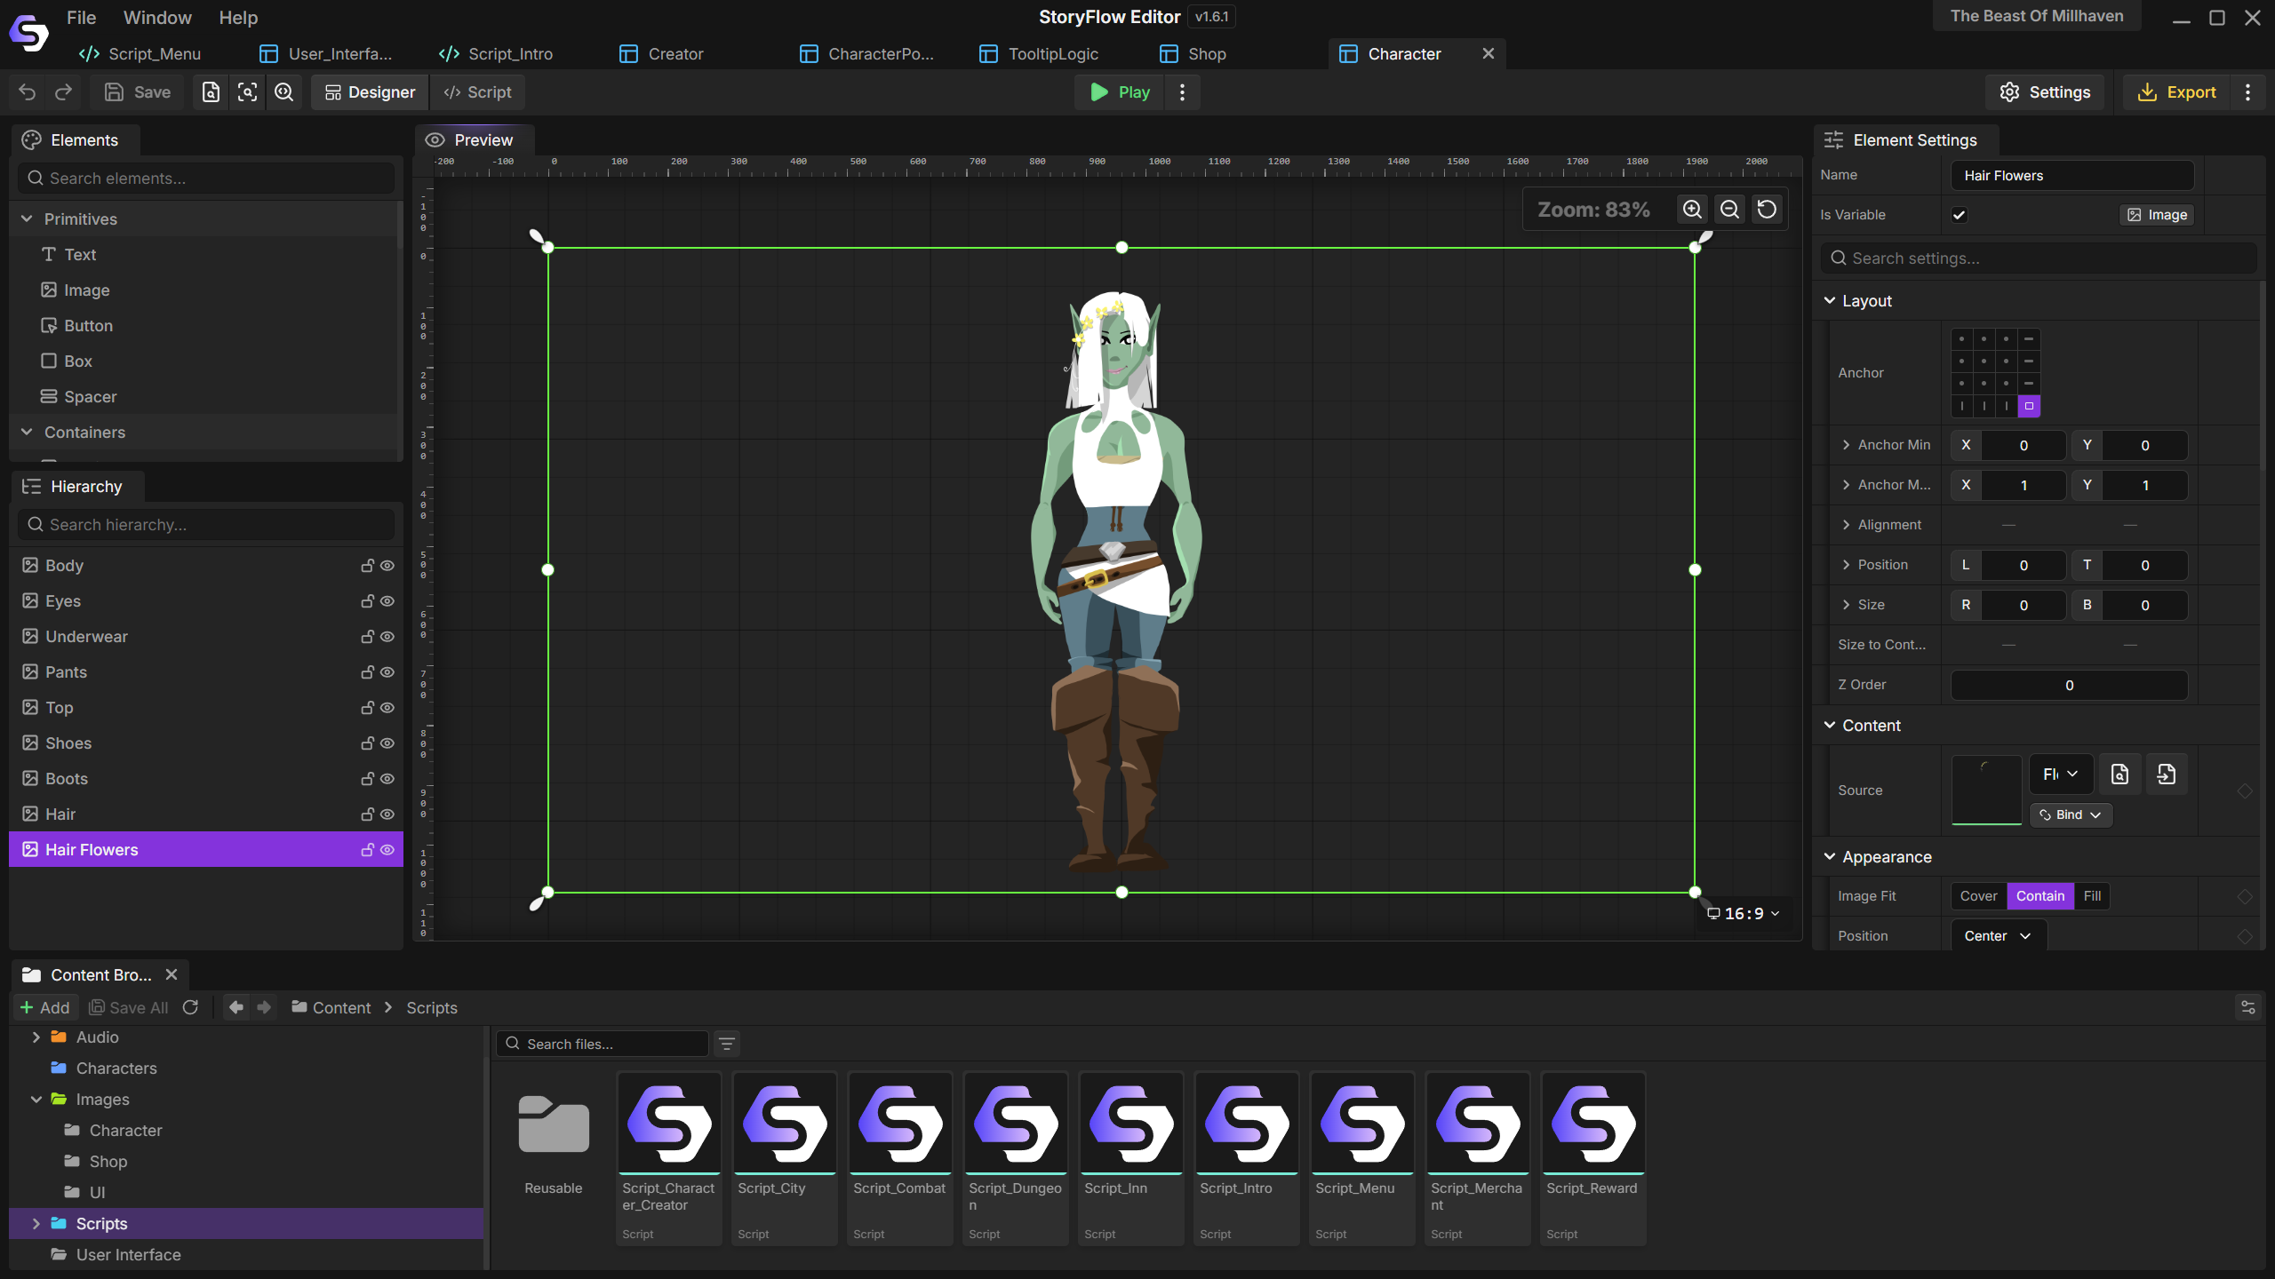2275x1279 pixels.
Task: Click the Save button
Action: click(138, 92)
